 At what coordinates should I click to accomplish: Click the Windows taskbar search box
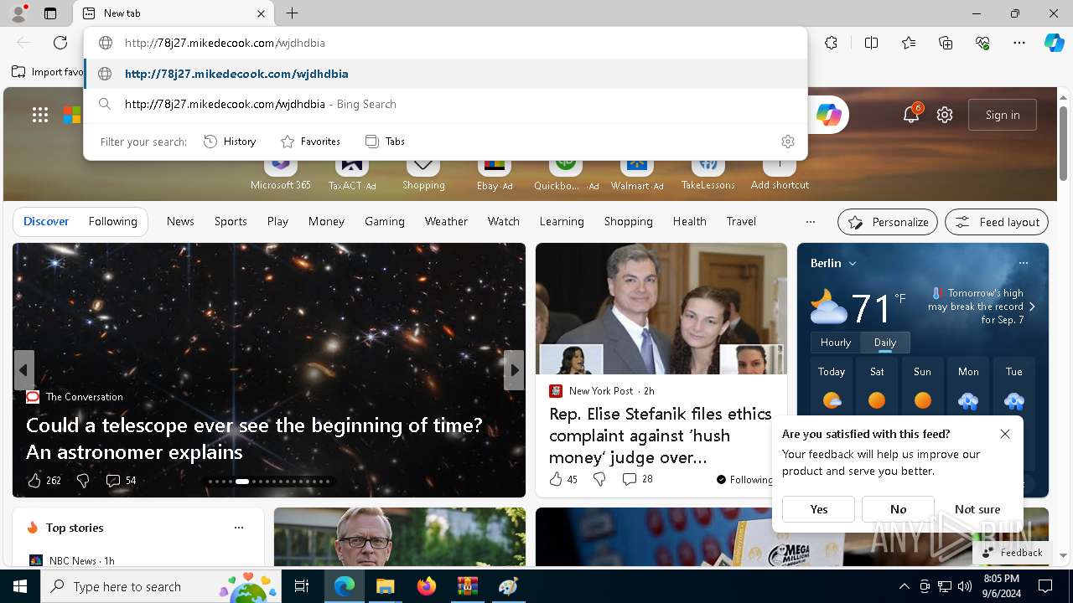pyautogui.click(x=161, y=586)
